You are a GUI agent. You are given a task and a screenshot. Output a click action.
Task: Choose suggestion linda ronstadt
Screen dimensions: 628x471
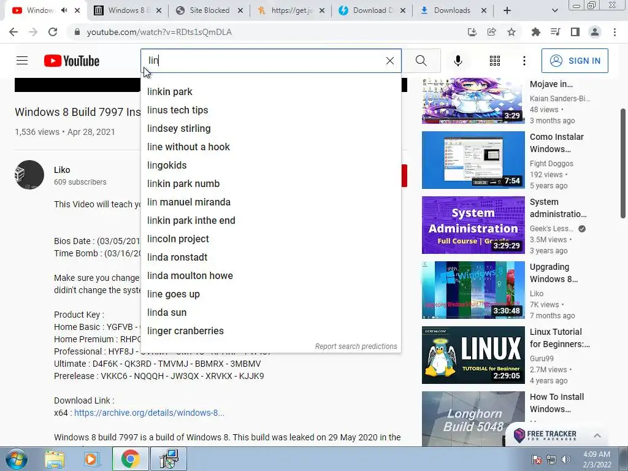(x=270, y=258)
